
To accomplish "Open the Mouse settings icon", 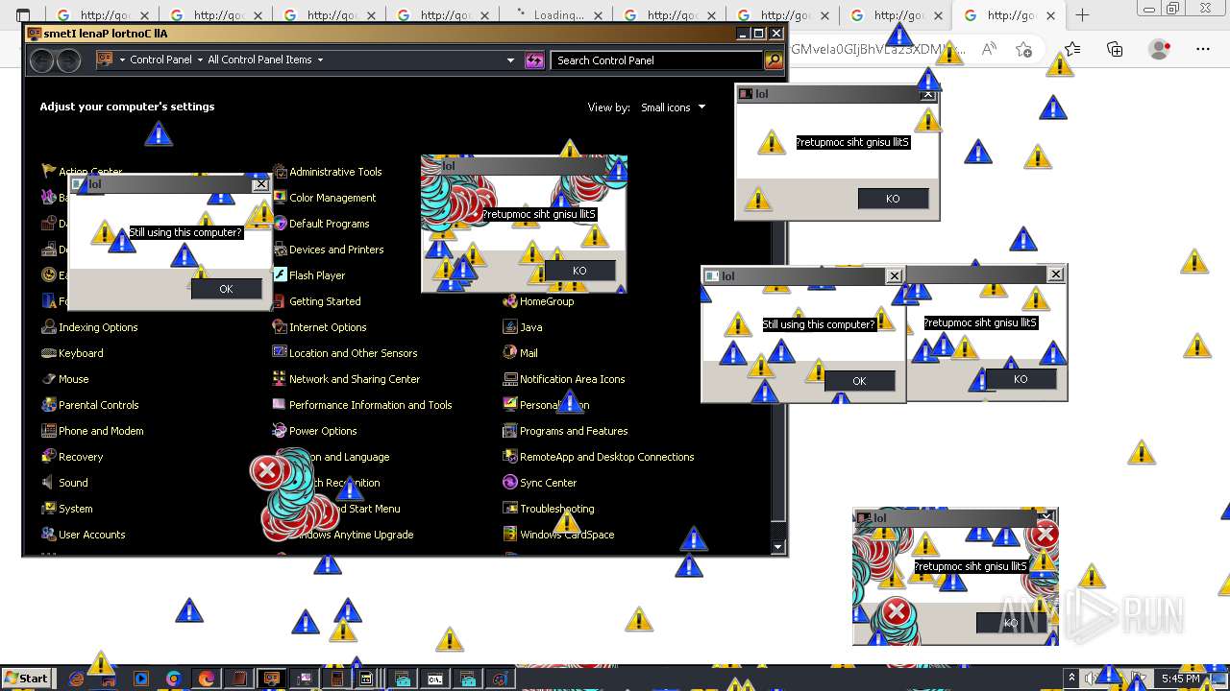I will click(49, 379).
